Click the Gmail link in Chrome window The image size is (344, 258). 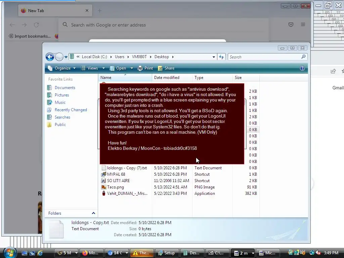pos(338,88)
